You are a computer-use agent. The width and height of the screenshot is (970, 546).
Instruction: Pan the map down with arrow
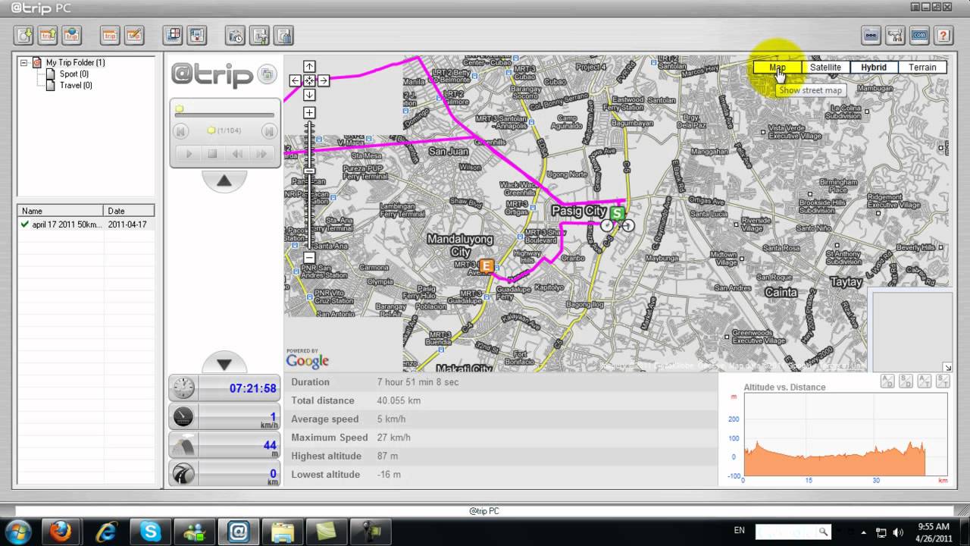pyautogui.click(x=309, y=94)
